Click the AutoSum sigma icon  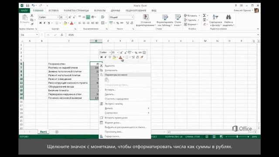[204, 16]
